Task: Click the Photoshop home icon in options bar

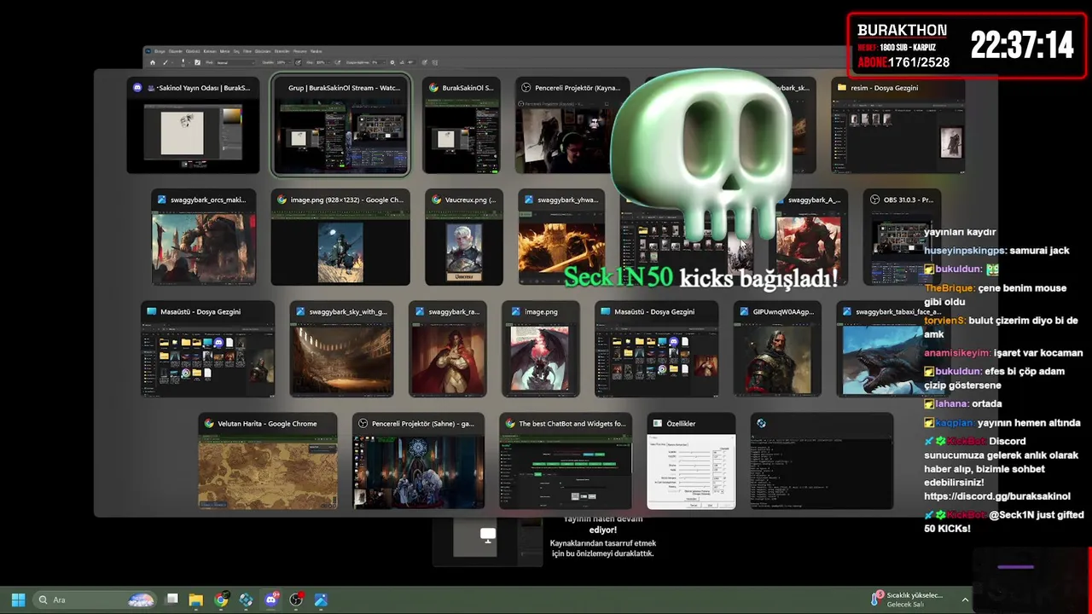Action: point(153,62)
